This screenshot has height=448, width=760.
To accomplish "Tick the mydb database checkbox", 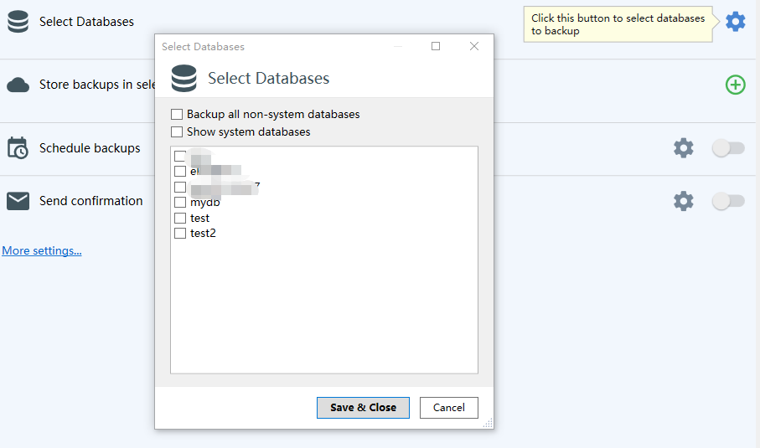I will point(180,203).
